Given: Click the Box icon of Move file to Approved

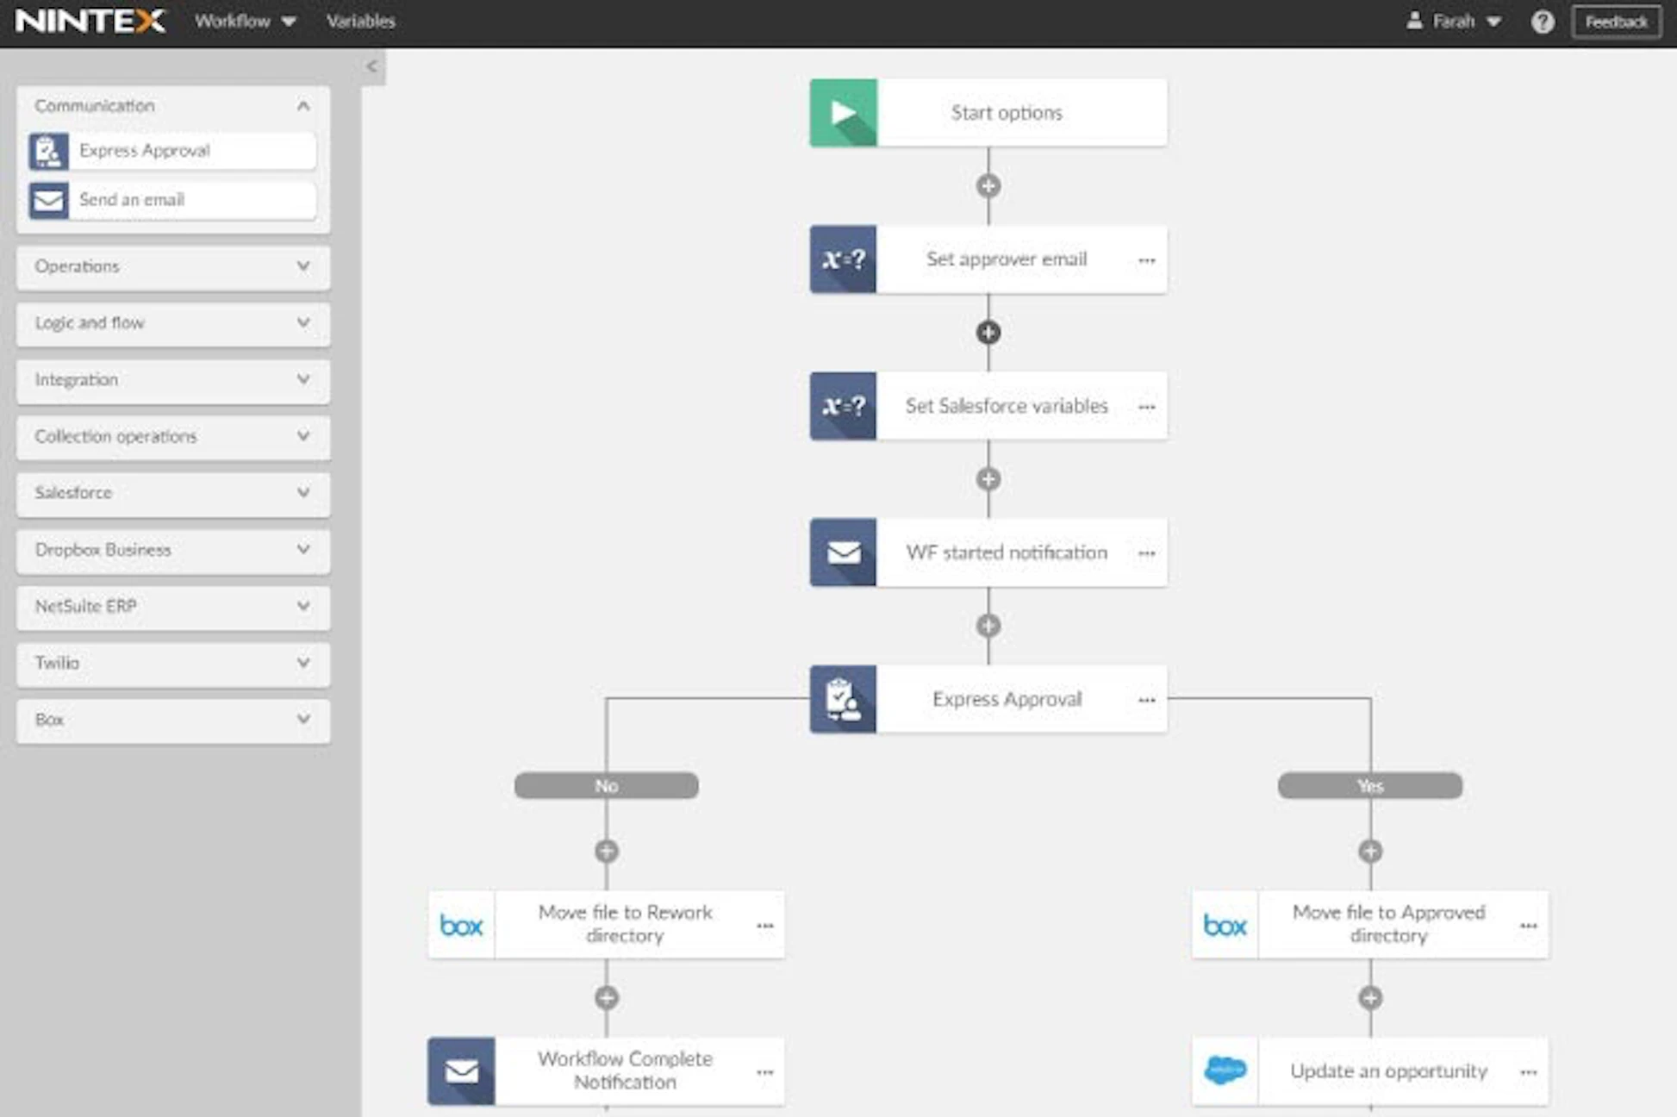Looking at the screenshot, I should click(1225, 925).
